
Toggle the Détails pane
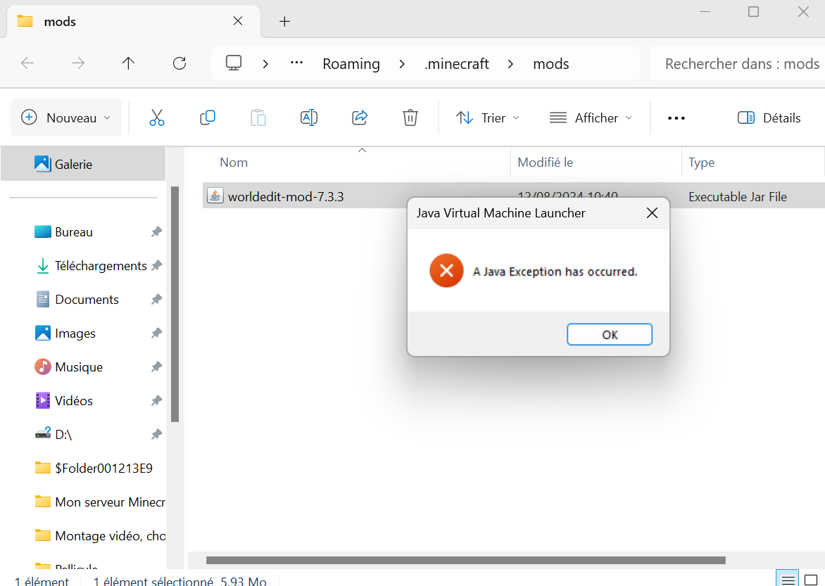tap(769, 117)
